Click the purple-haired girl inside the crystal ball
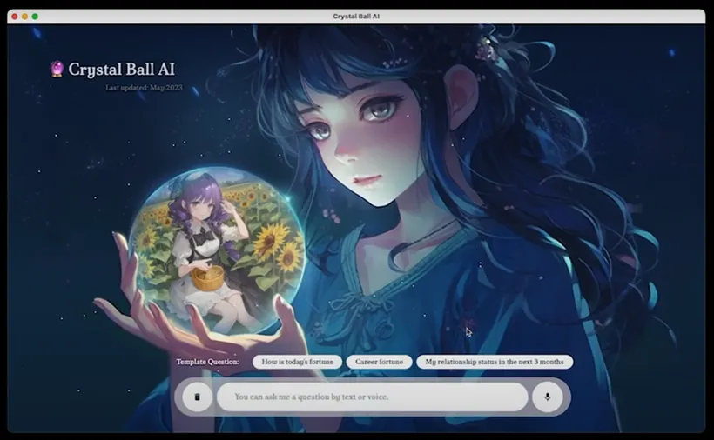 tap(201, 235)
